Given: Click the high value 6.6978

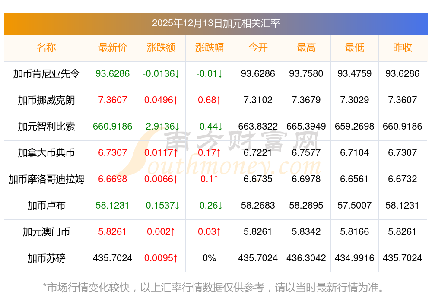Looking at the screenshot, I should pyautogui.click(x=306, y=179).
